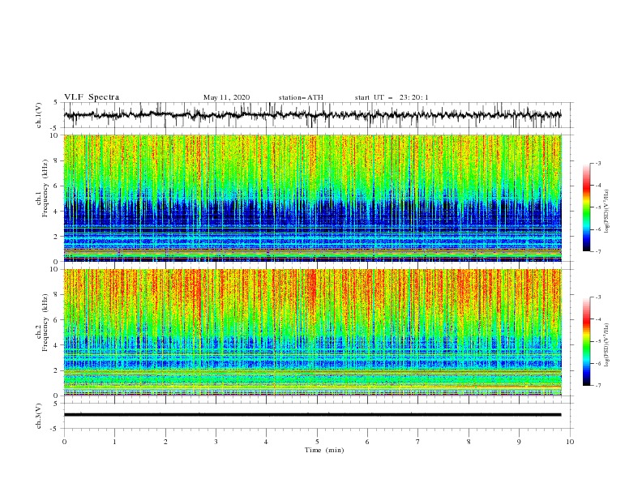Click the "ch.1(V)" axis label
The width and height of the screenshot is (642, 496).
click(39, 115)
